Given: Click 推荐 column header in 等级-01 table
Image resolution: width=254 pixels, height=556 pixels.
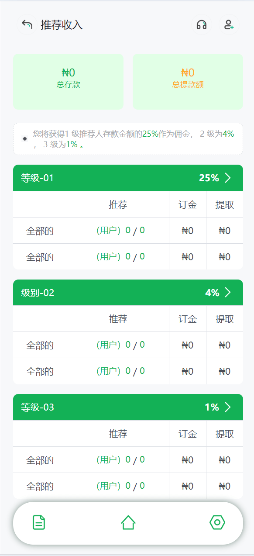Looking at the screenshot, I should pos(118,204).
